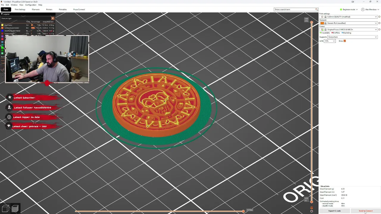381x214 pixels.
Task: Open the Printables tab
Action: coord(63,10)
